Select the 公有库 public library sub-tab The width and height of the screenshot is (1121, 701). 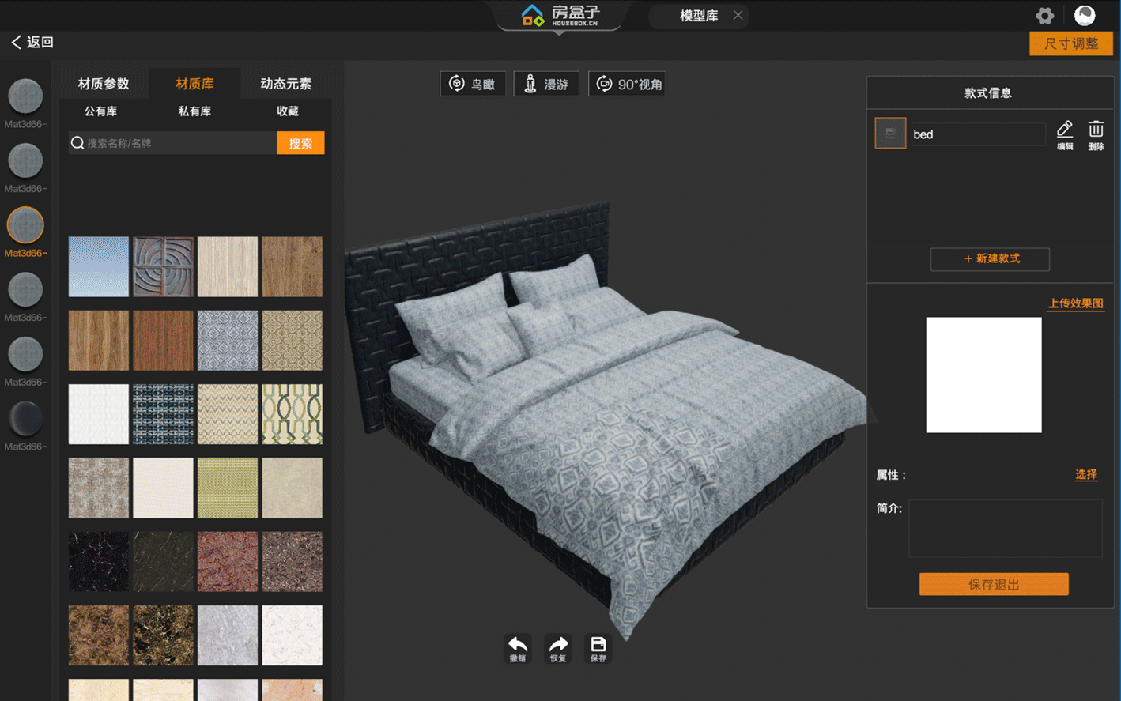coord(100,111)
